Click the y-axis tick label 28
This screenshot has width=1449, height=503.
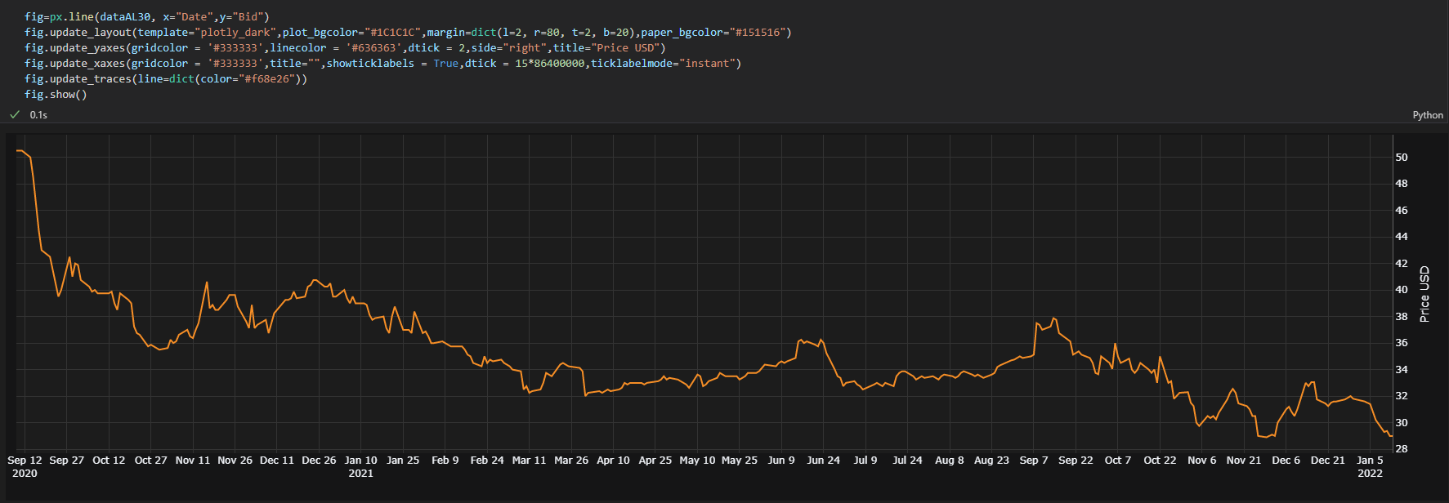[1402, 449]
